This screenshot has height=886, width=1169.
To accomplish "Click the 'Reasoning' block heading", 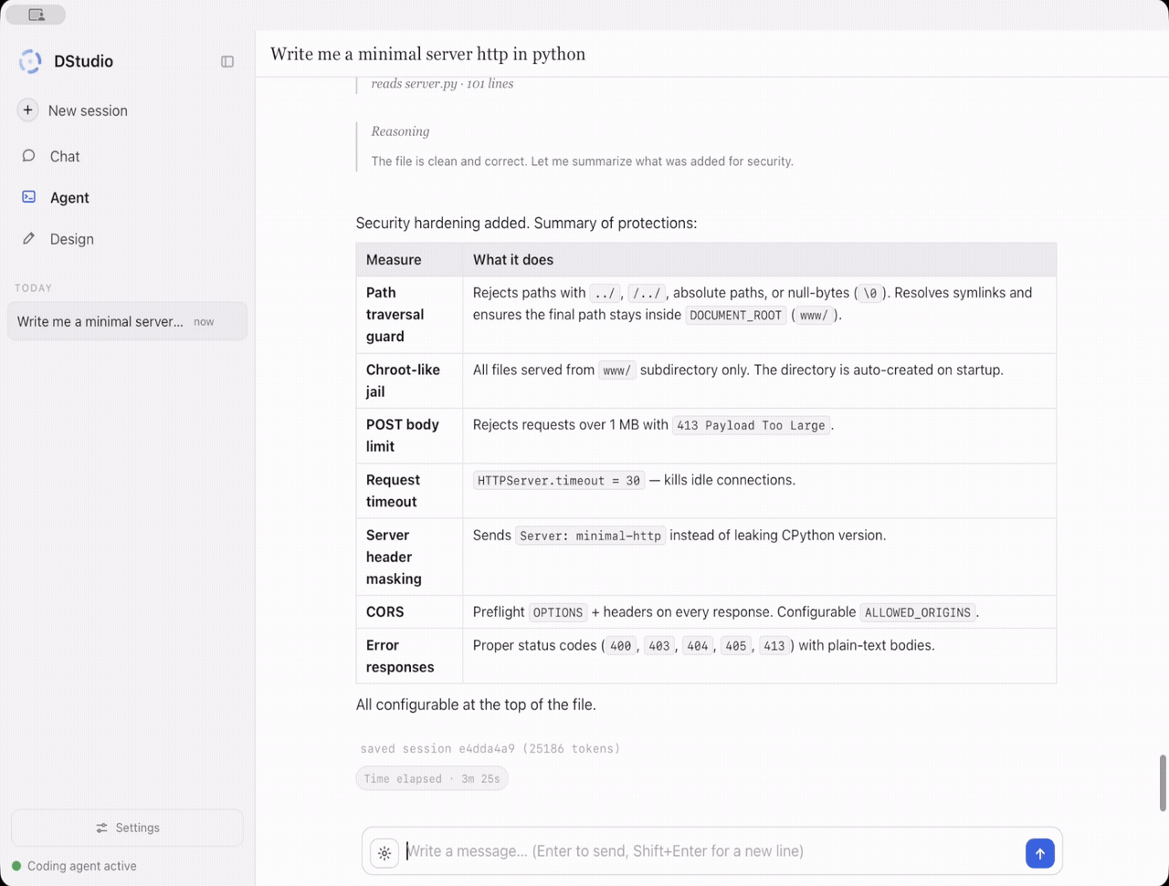I will point(400,131).
